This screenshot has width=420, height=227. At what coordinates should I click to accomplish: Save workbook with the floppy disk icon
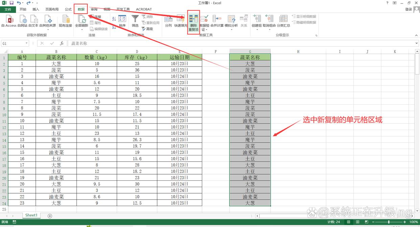(11, 3)
